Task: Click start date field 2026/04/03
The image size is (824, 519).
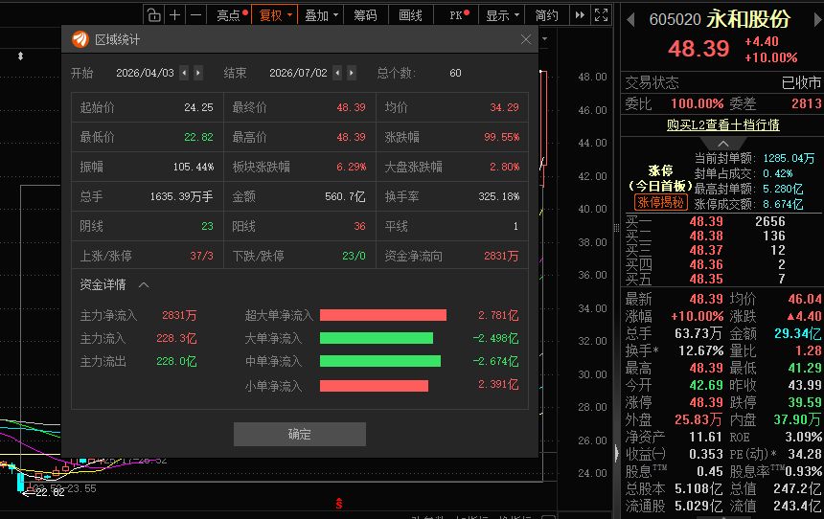Action: (x=145, y=73)
